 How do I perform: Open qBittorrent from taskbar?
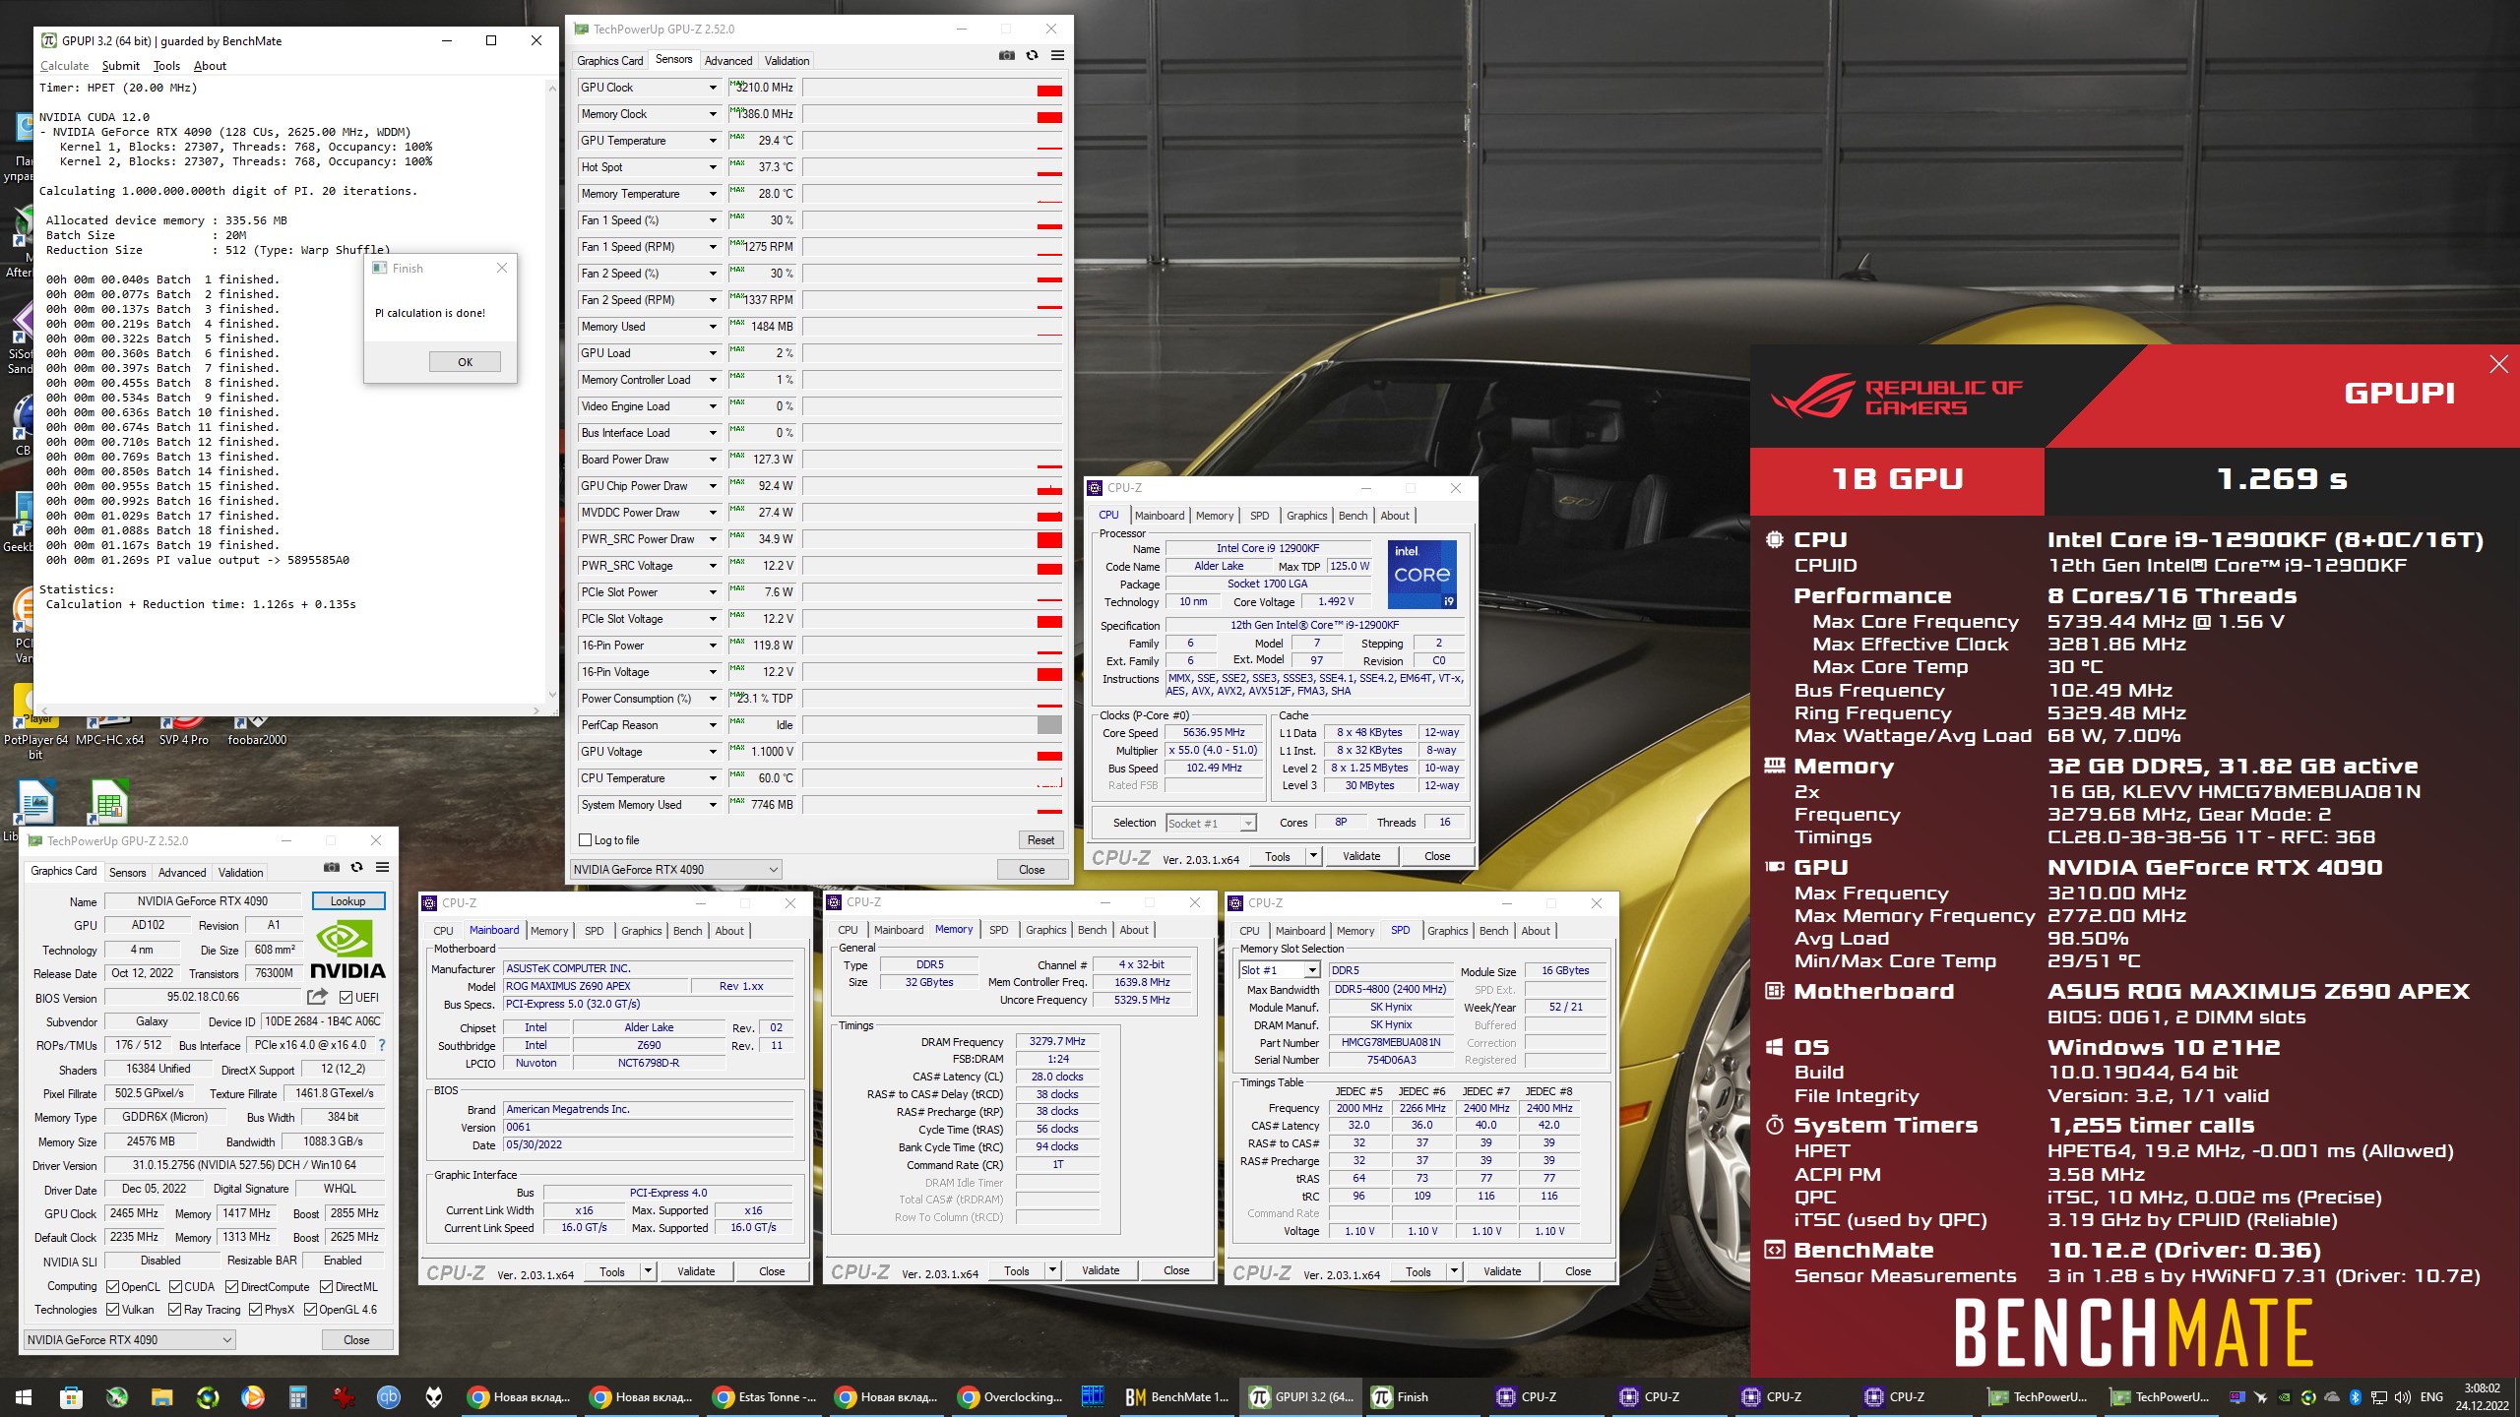pyautogui.click(x=389, y=1396)
